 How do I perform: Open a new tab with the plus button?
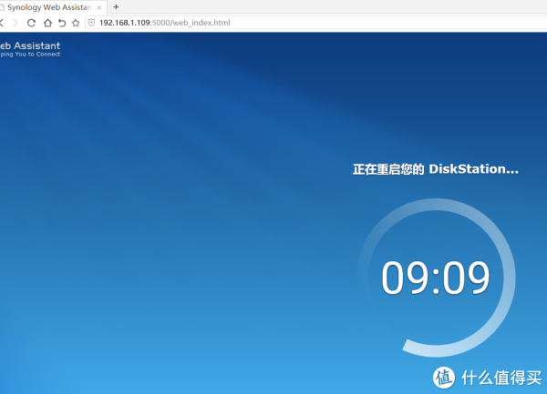click(116, 6)
